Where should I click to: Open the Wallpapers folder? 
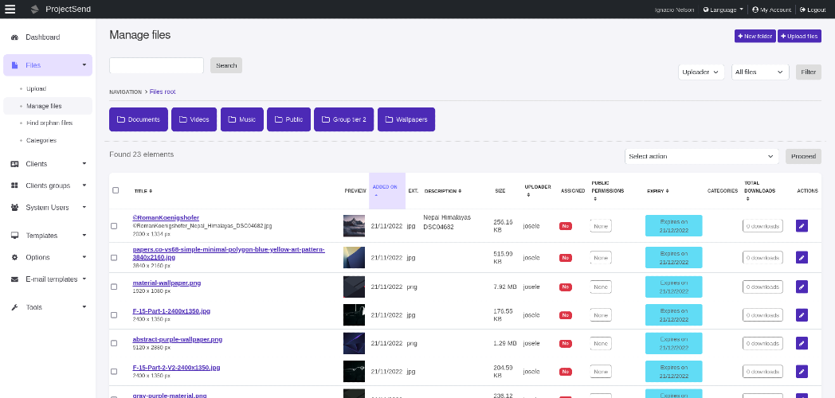pyautogui.click(x=406, y=119)
